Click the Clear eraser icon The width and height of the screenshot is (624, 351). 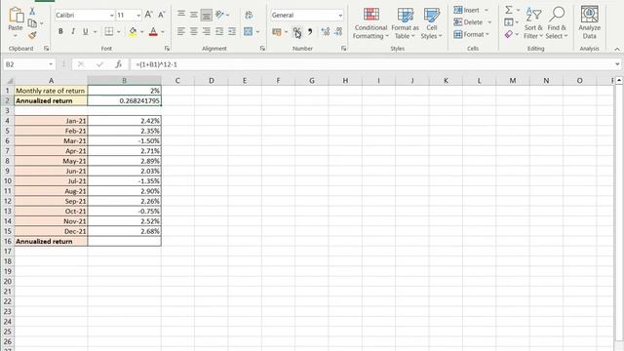(x=509, y=35)
